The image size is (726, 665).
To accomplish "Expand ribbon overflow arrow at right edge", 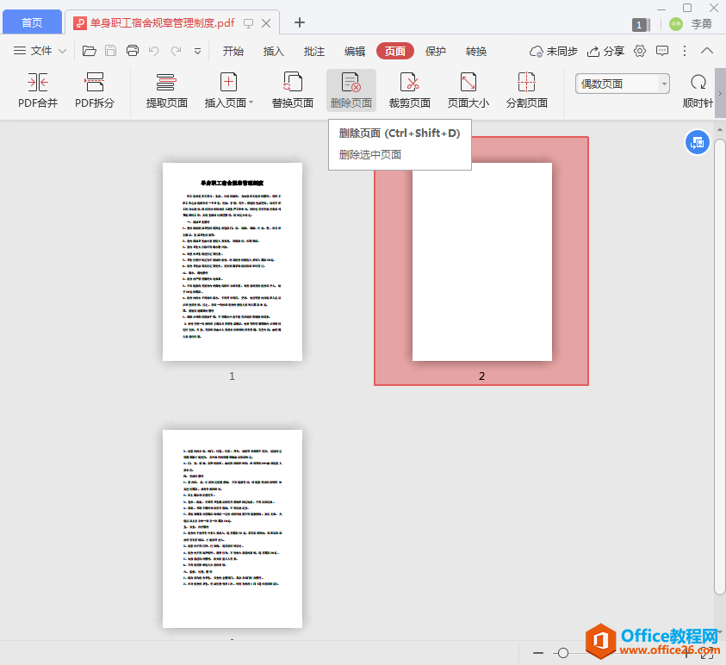I will click(x=720, y=93).
